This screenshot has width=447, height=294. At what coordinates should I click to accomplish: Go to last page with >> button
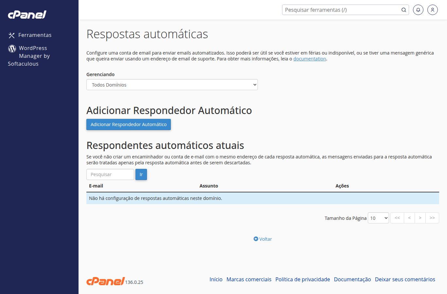click(432, 218)
